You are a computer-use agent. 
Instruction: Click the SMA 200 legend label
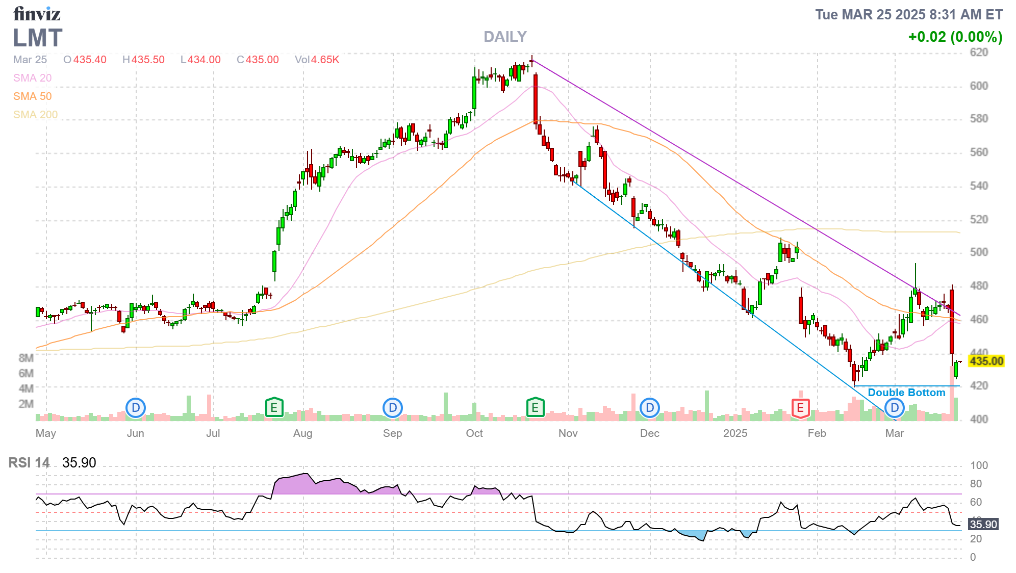35,115
